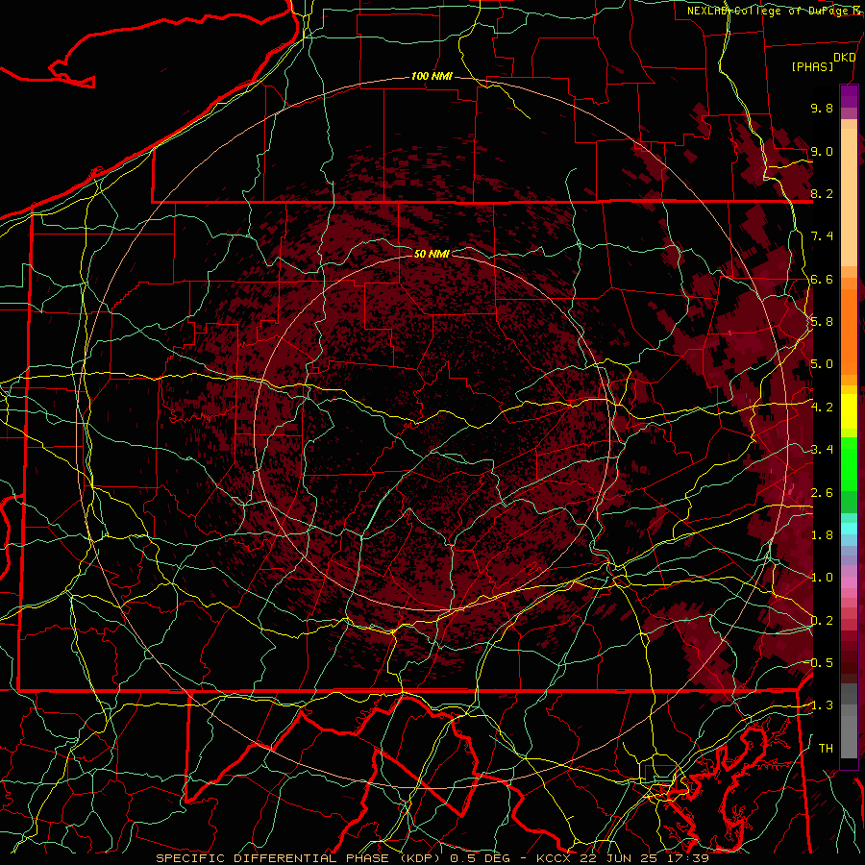The image size is (865, 865).
Task: Click the 8.2 value on the color scale
Action: point(822,193)
